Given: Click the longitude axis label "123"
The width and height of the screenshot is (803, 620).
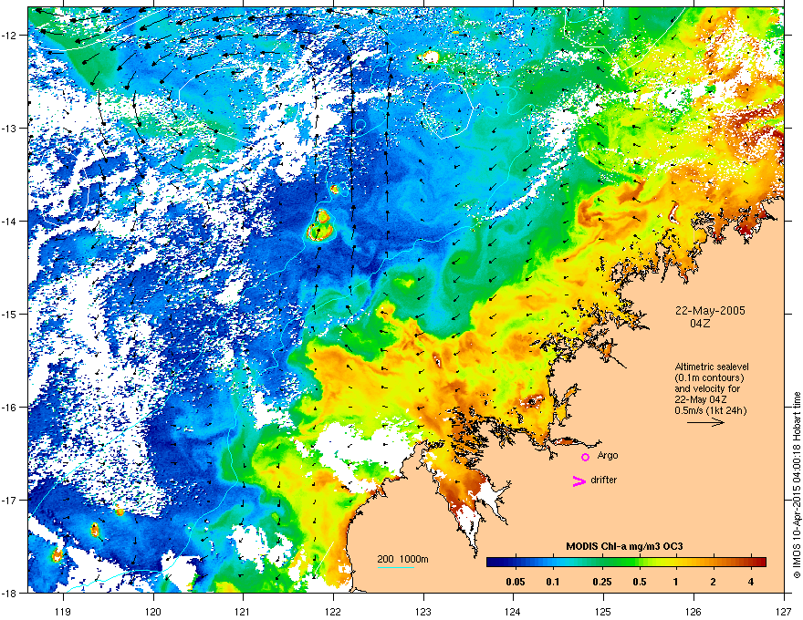Looking at the screenshot, I should click(x=423, y=611).
